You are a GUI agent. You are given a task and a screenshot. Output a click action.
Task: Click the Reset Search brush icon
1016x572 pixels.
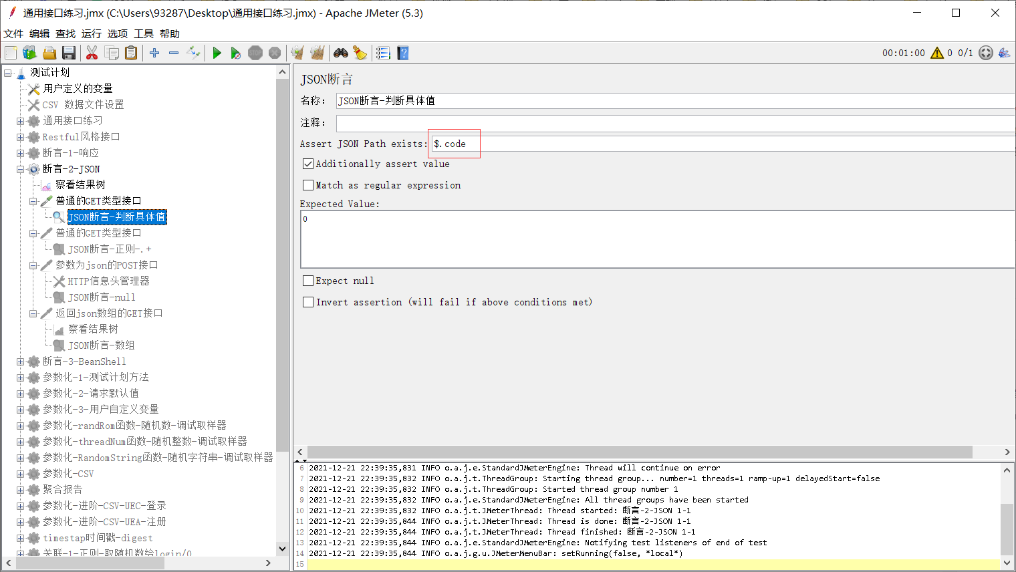click(360, 53)
